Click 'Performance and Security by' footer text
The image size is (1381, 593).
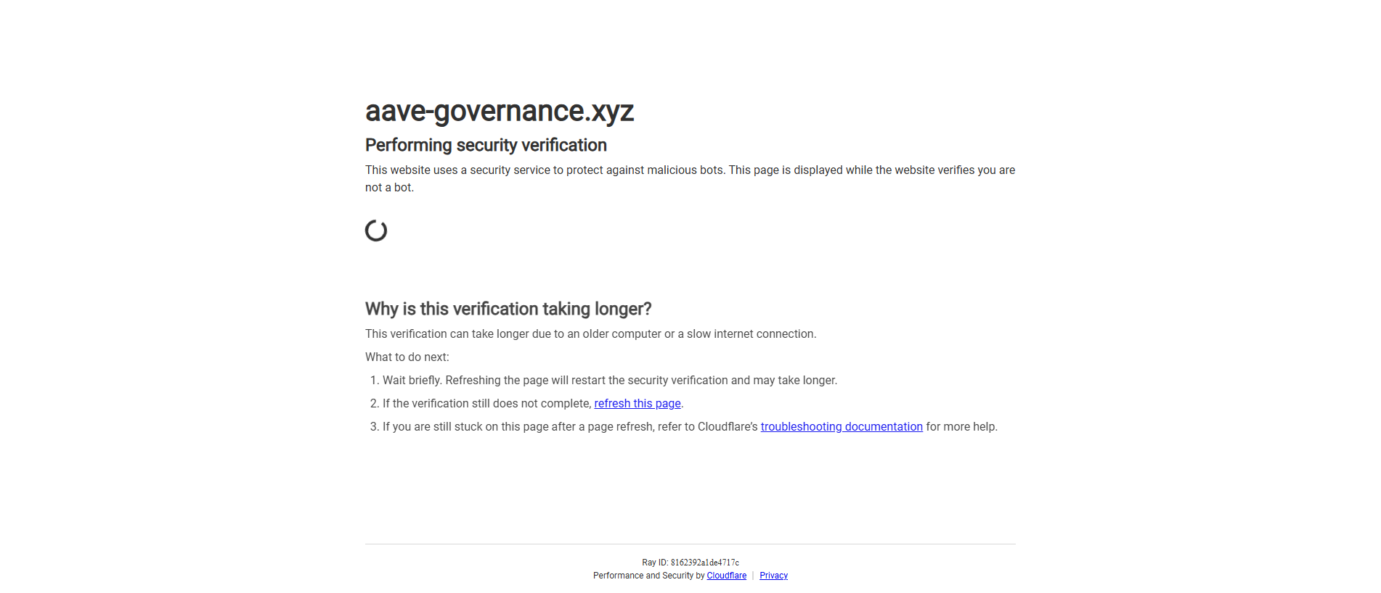pyautogui.click(x=649, y=576)
